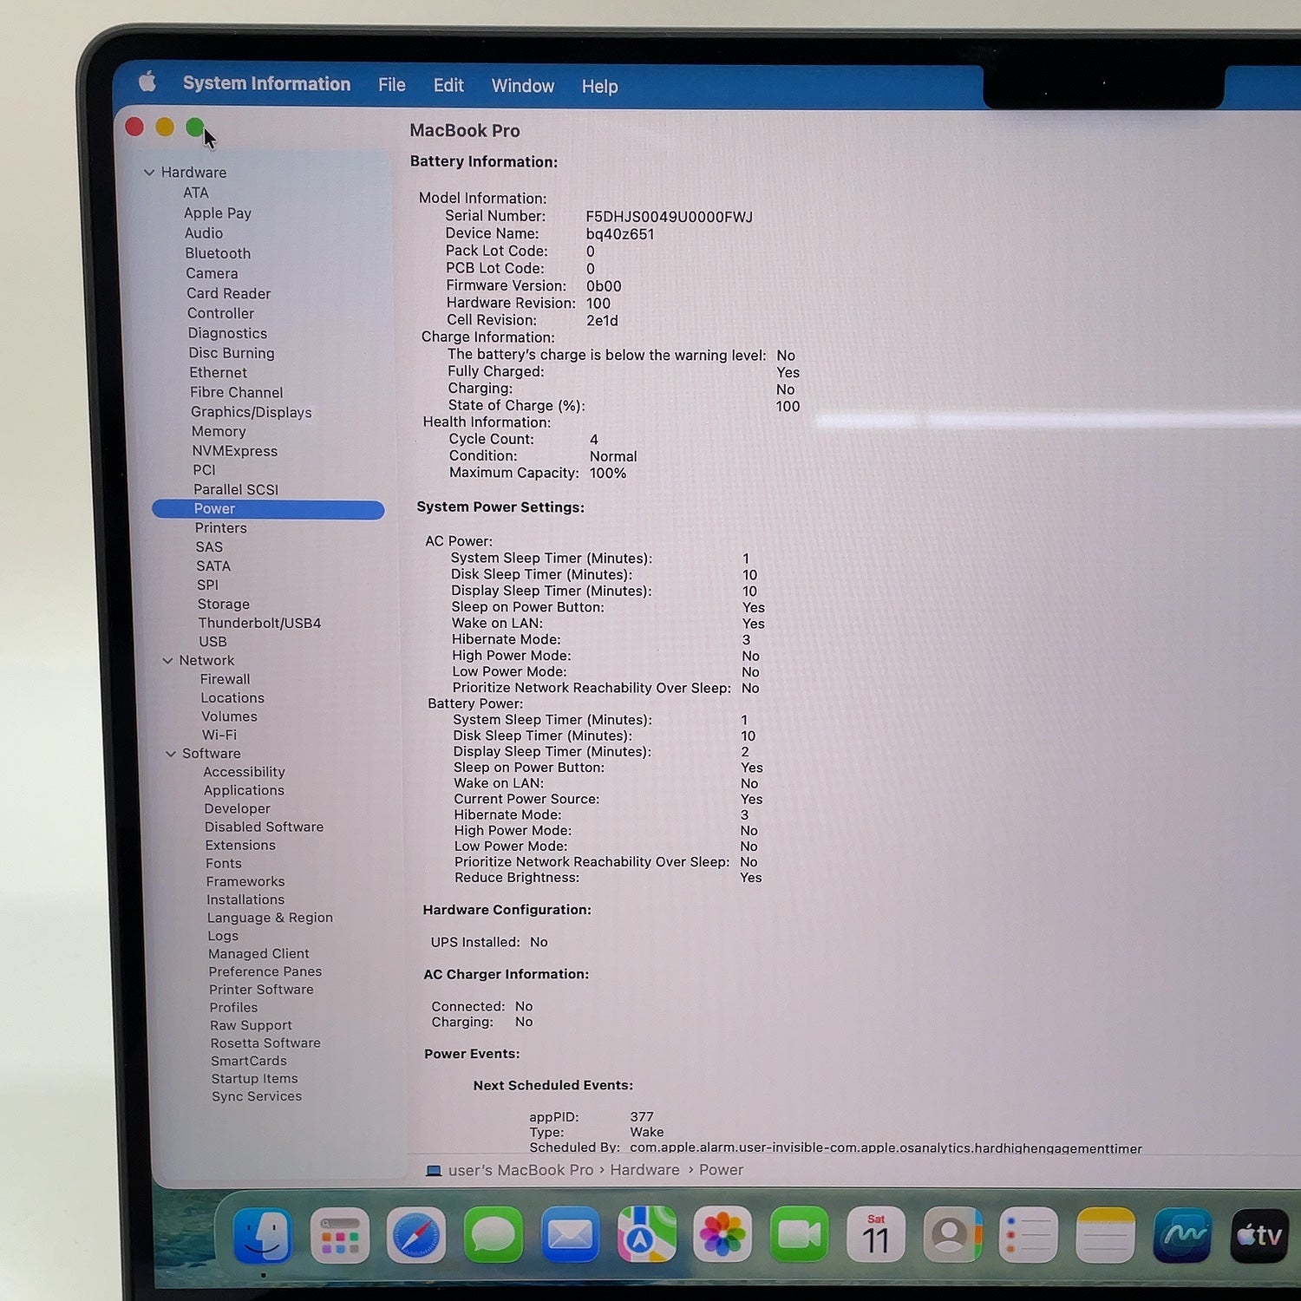The image size is (1301, 1301).
Task: Open Finder from the Dock
Action: 263,1235
